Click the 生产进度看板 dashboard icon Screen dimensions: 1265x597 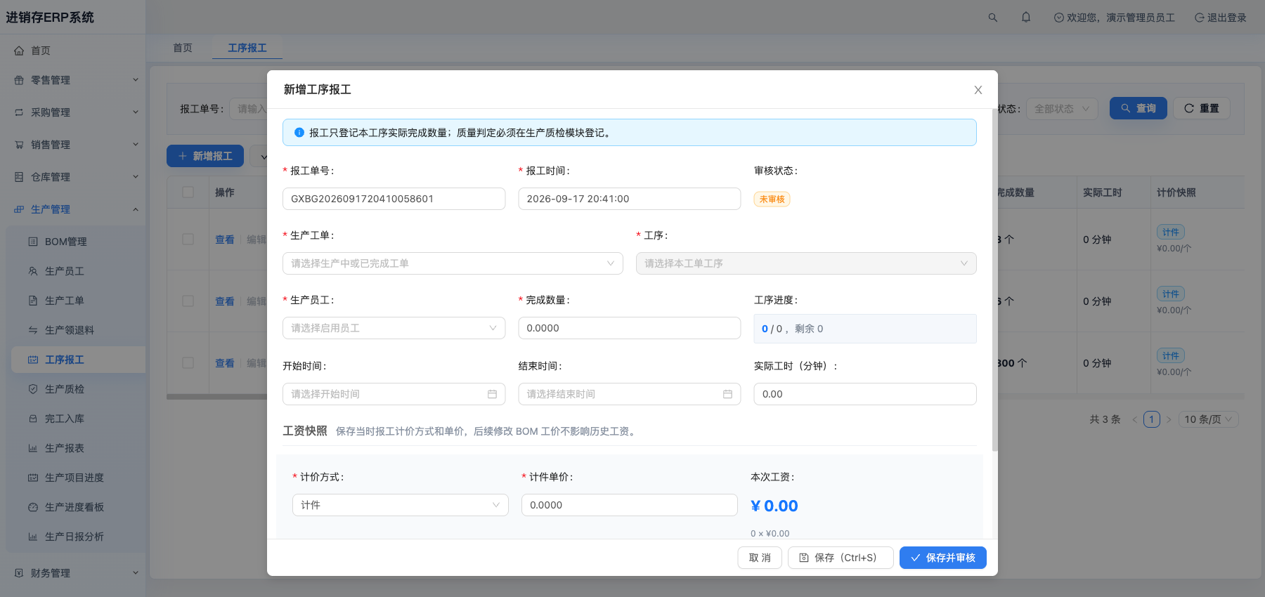[33, 507]
